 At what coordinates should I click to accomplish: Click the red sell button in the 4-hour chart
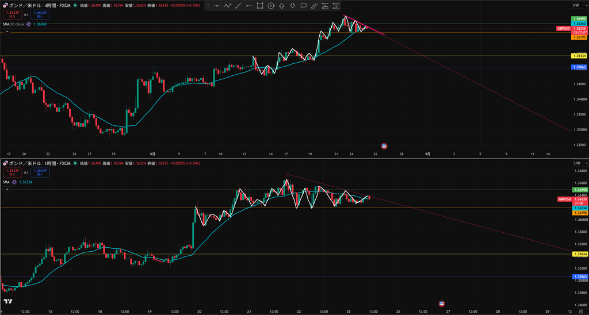(12, 14)
